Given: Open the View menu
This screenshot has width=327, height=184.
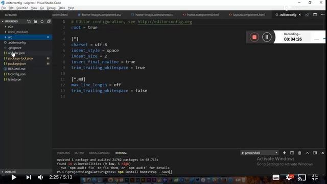Looking at the screenshot, I should tap(34, 8).
